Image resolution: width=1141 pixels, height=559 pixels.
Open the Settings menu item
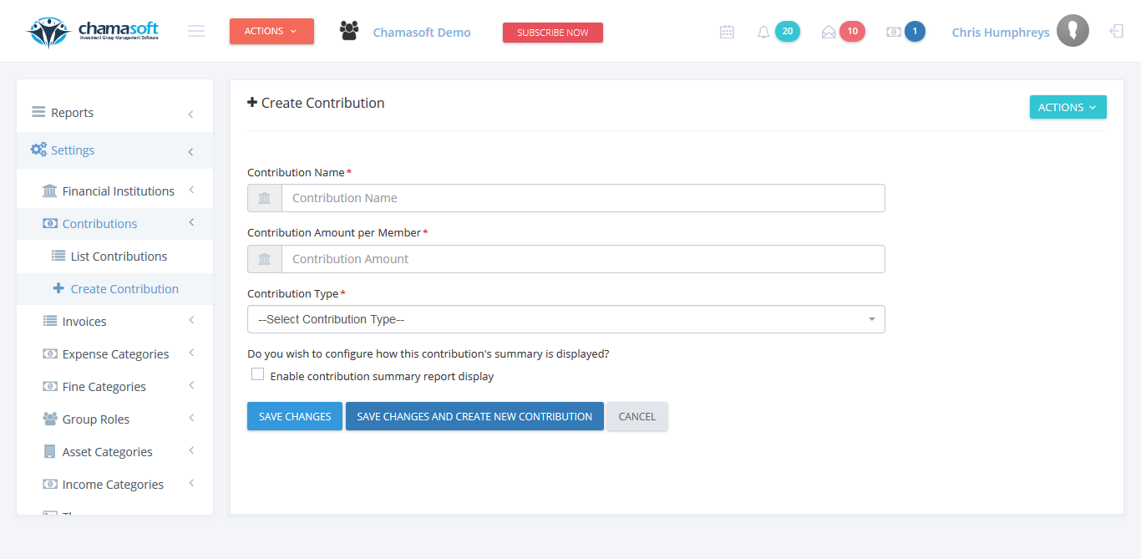point(114,150)
